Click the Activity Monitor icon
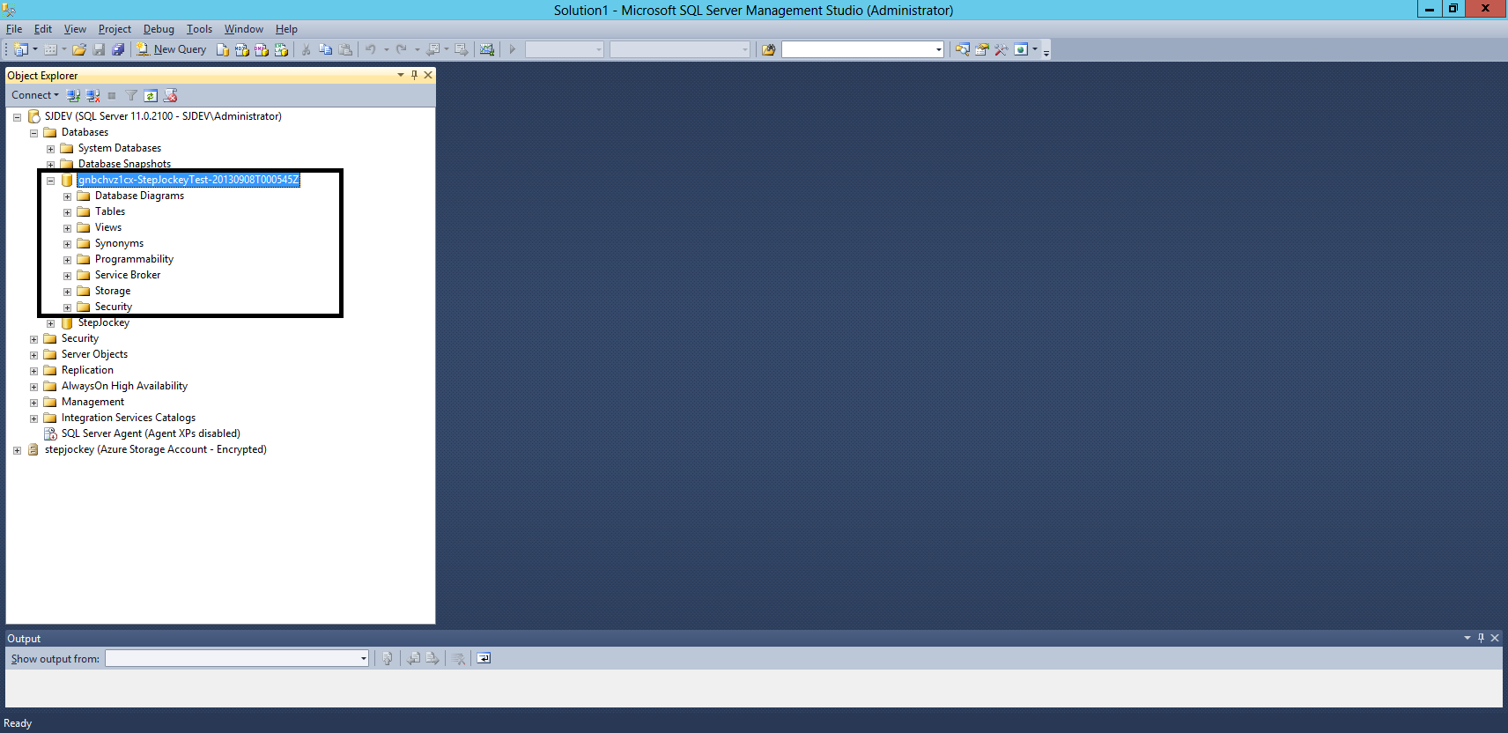Viewport: 1508px width, 733px height. pos(487,49)
